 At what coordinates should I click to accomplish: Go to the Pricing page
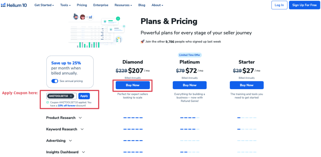[x=82, y=5]
